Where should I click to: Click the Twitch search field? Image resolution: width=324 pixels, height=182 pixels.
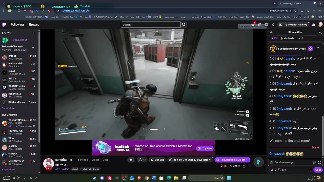(151, 25)
